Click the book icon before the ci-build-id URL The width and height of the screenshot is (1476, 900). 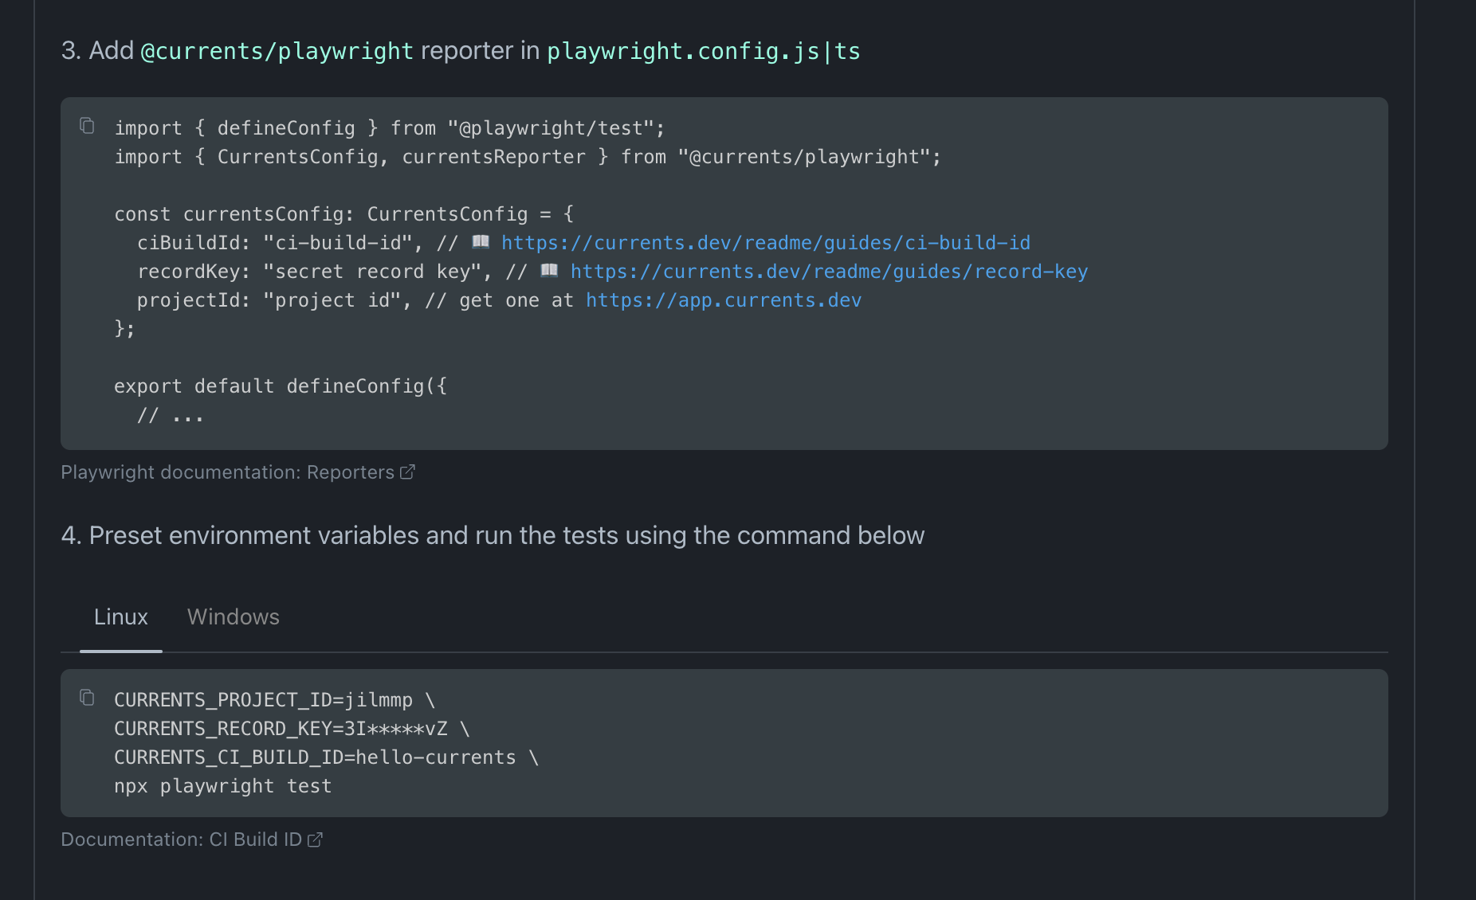tap(481, 241)
